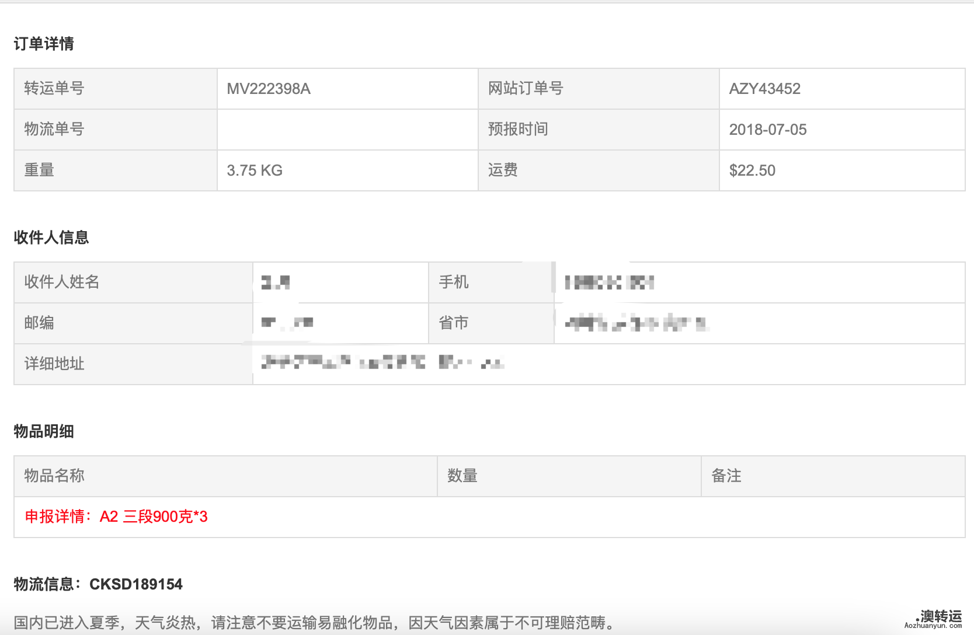Click the 数量 column header
The height and width of the screenshot is (635, 974).
point(569,476)
